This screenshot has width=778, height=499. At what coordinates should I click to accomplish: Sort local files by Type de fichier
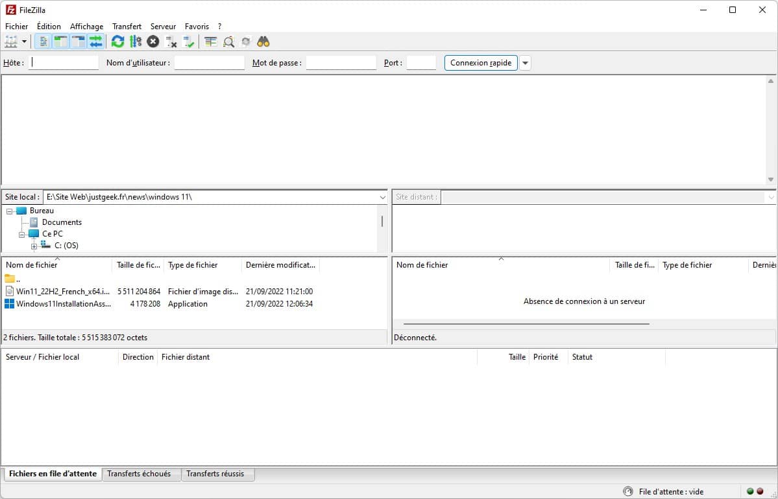[202, 265]
